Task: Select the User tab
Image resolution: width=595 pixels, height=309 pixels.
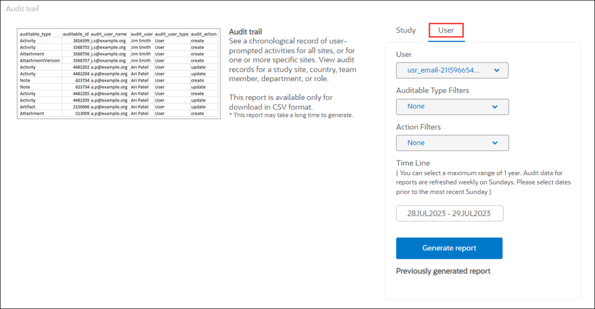Action: click(x=446, y=30)
